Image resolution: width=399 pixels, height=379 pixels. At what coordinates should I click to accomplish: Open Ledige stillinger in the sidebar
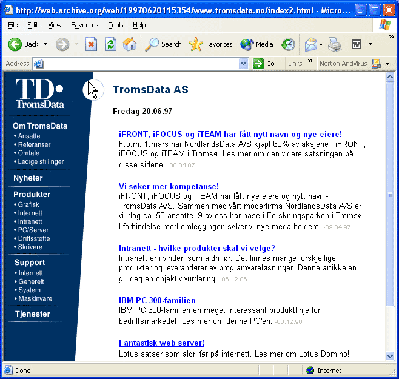(41, 162)
